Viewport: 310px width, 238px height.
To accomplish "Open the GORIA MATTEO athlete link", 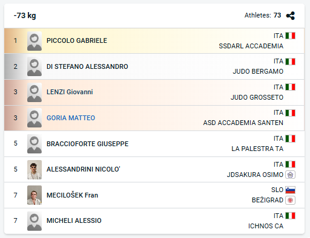I will click(x=71, y=118).
